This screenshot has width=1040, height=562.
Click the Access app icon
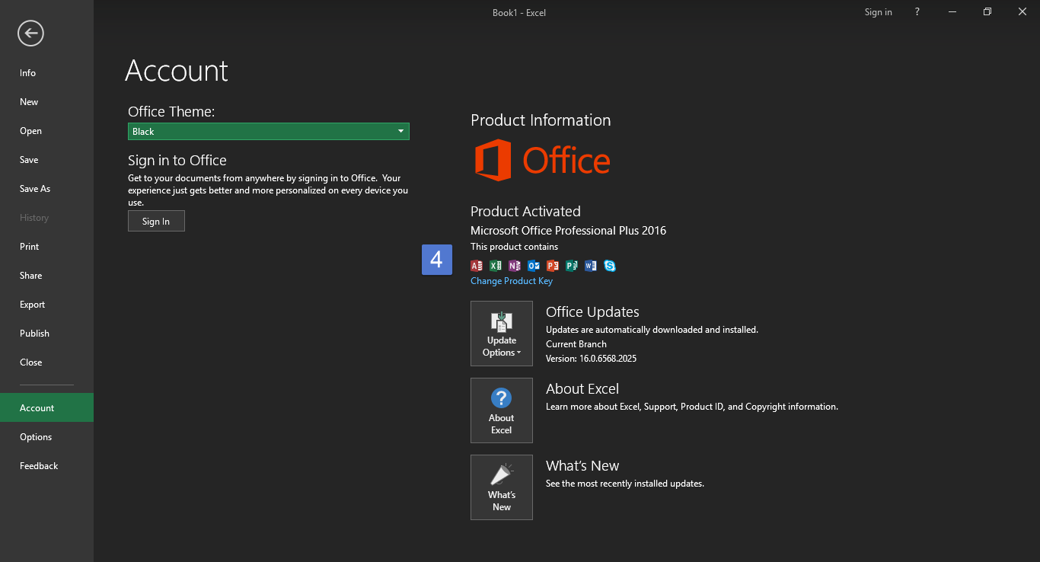coord(477,266)
